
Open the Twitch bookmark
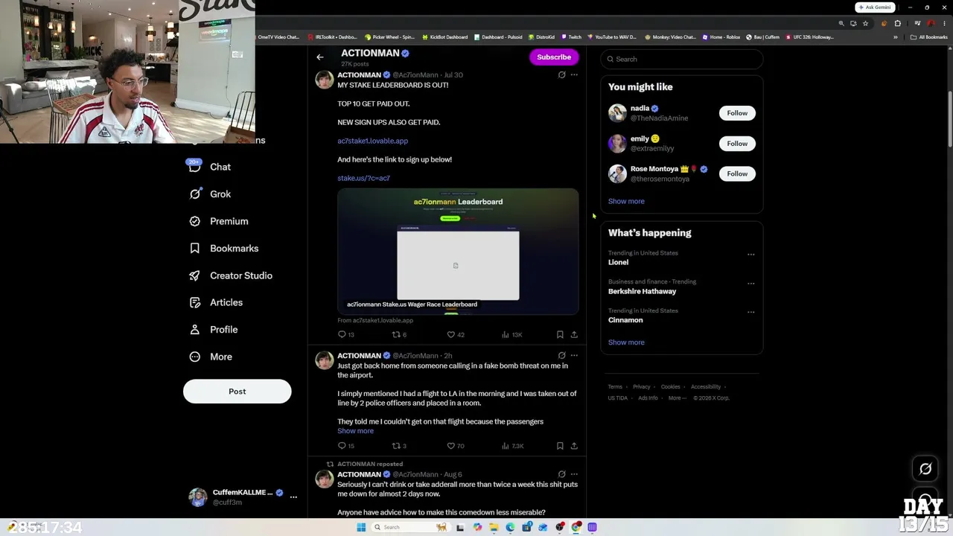[x=571, y=37]
